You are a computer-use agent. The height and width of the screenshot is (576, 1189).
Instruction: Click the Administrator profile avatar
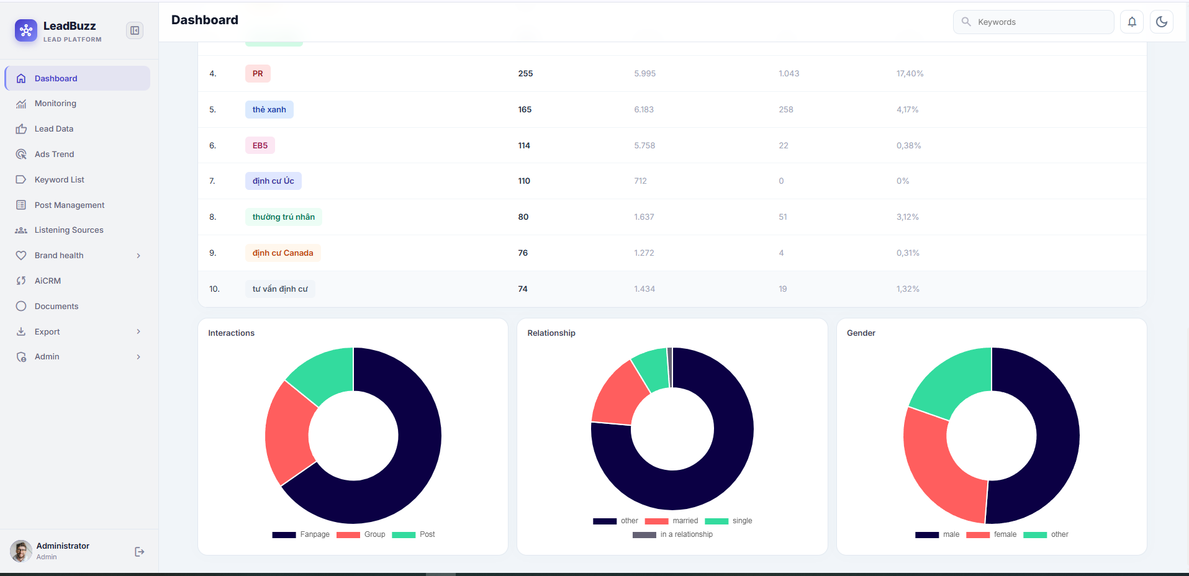tap(21, 551)
